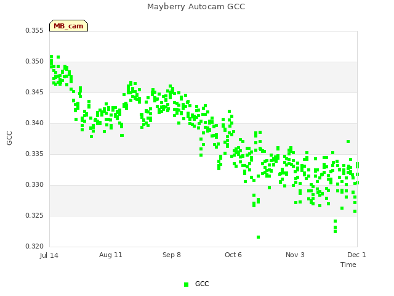The image size is (394, 296).
Task: Click the 0.330 y-axis value
Action: coord(34,185)
